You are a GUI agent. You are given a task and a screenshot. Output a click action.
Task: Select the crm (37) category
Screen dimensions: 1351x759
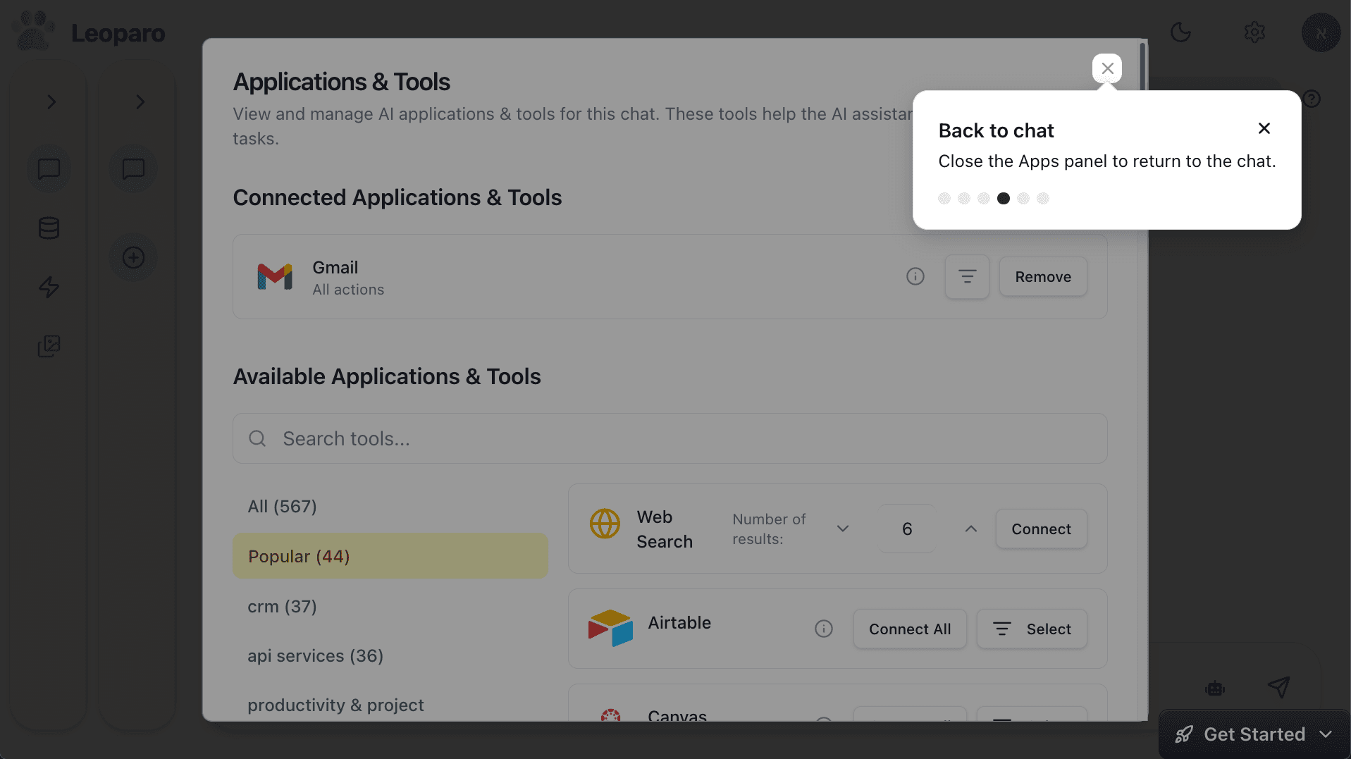click(x=282, y=606)
